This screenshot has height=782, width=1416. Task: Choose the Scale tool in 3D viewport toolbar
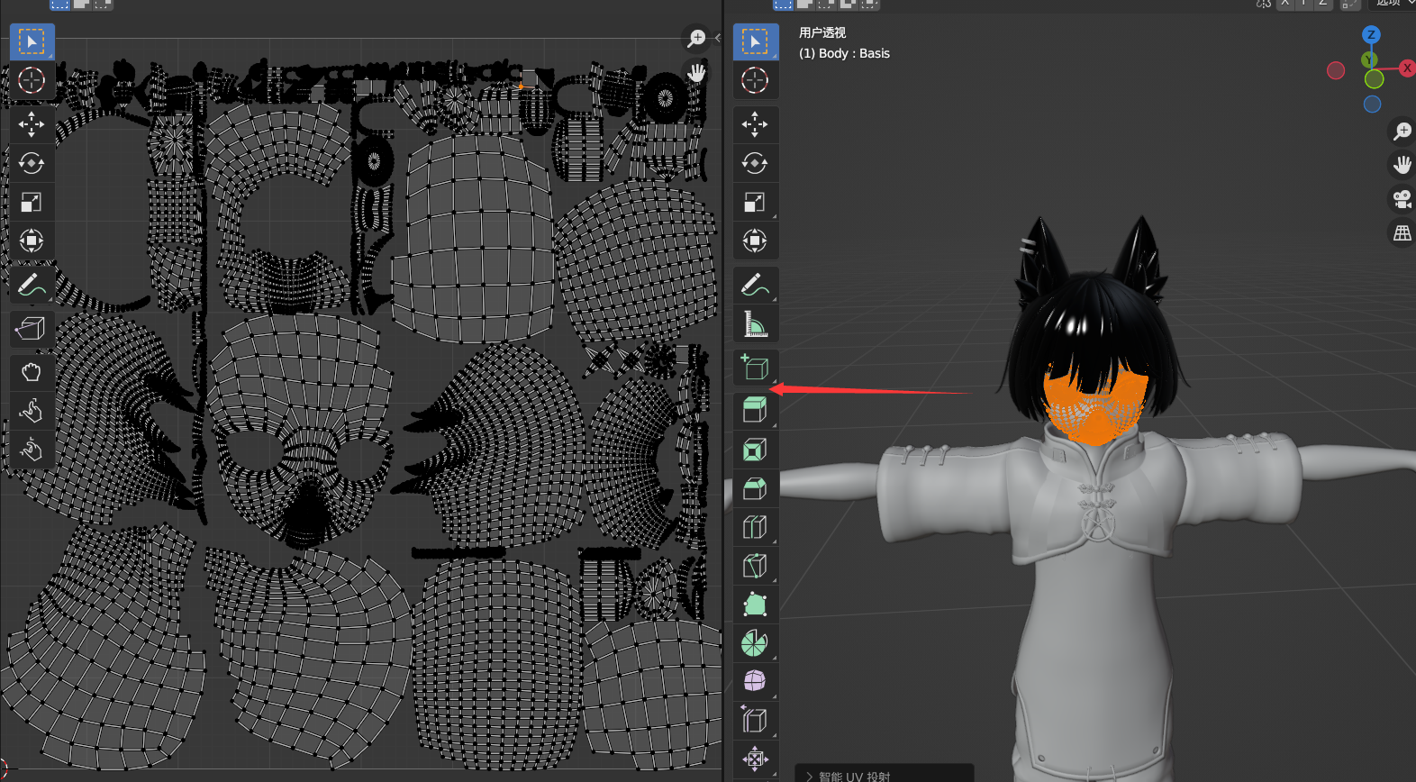[x=756, y=202]
